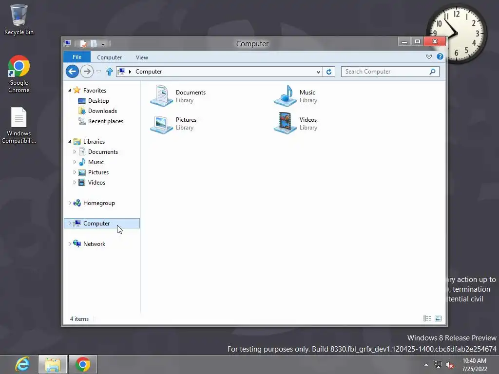This screenshot has height=374, width=499.
Task: Select Favorites header in navigation pane
Action: 95,90
